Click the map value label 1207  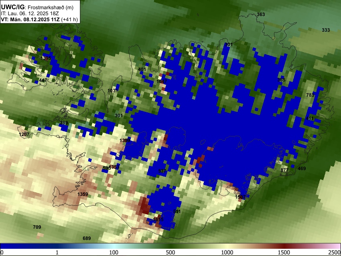tap(24, 134)
